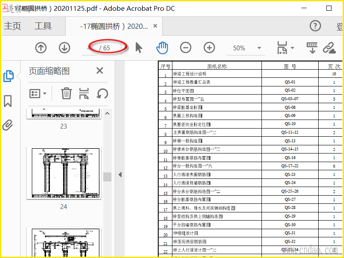Open the bookmarks panel icon
Screen dimensions: 344x258
[x=8, y=101]
